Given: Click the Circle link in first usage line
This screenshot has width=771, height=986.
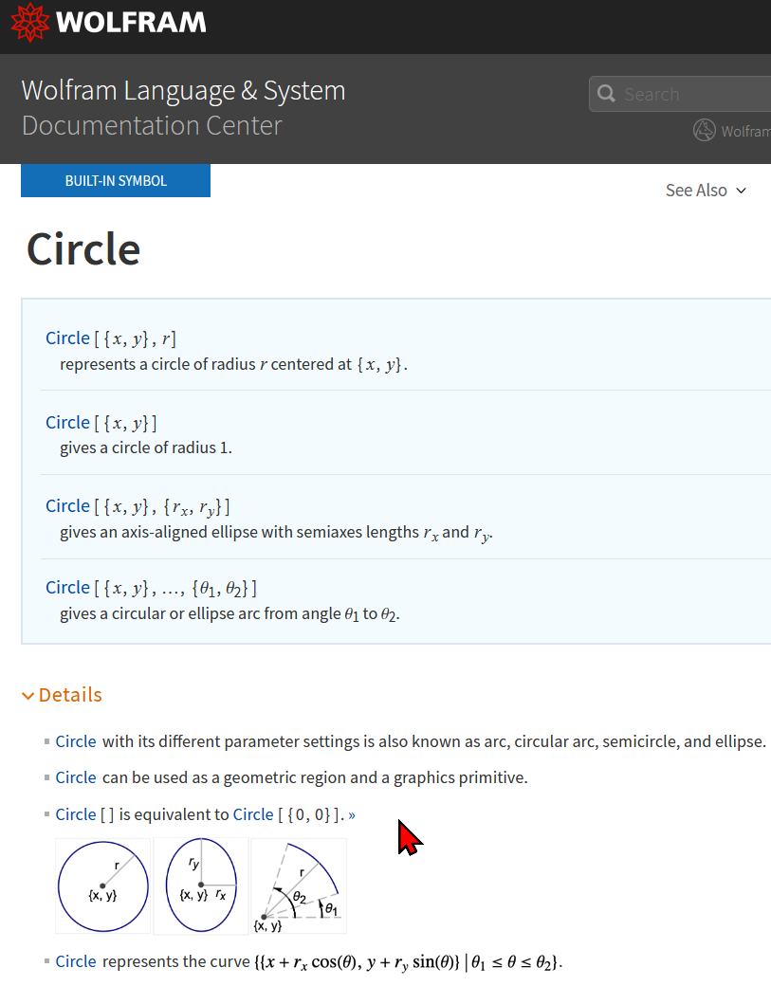Looking at the screenshot, I should point(68,338).
